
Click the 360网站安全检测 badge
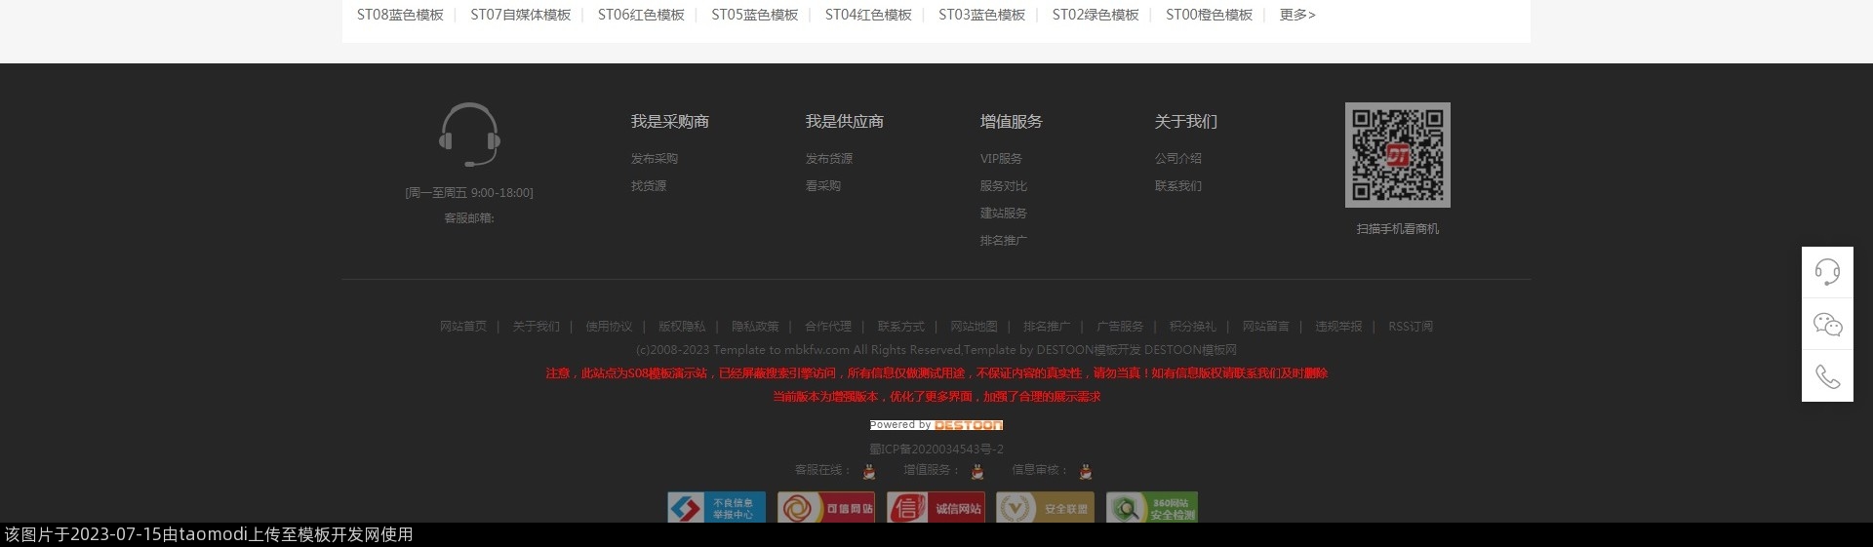pos(1151,508)
